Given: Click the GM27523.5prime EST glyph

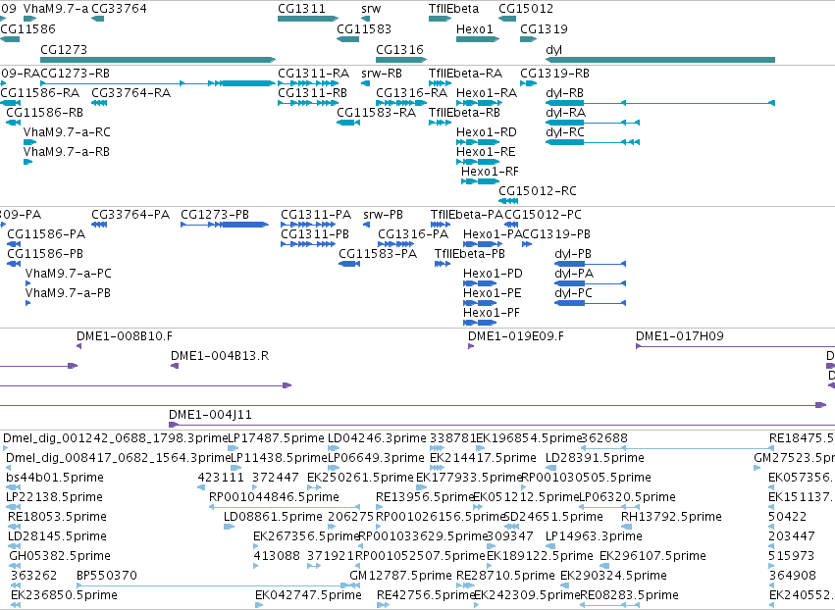Looking at the screenshot, I should (x=757, y=468).
